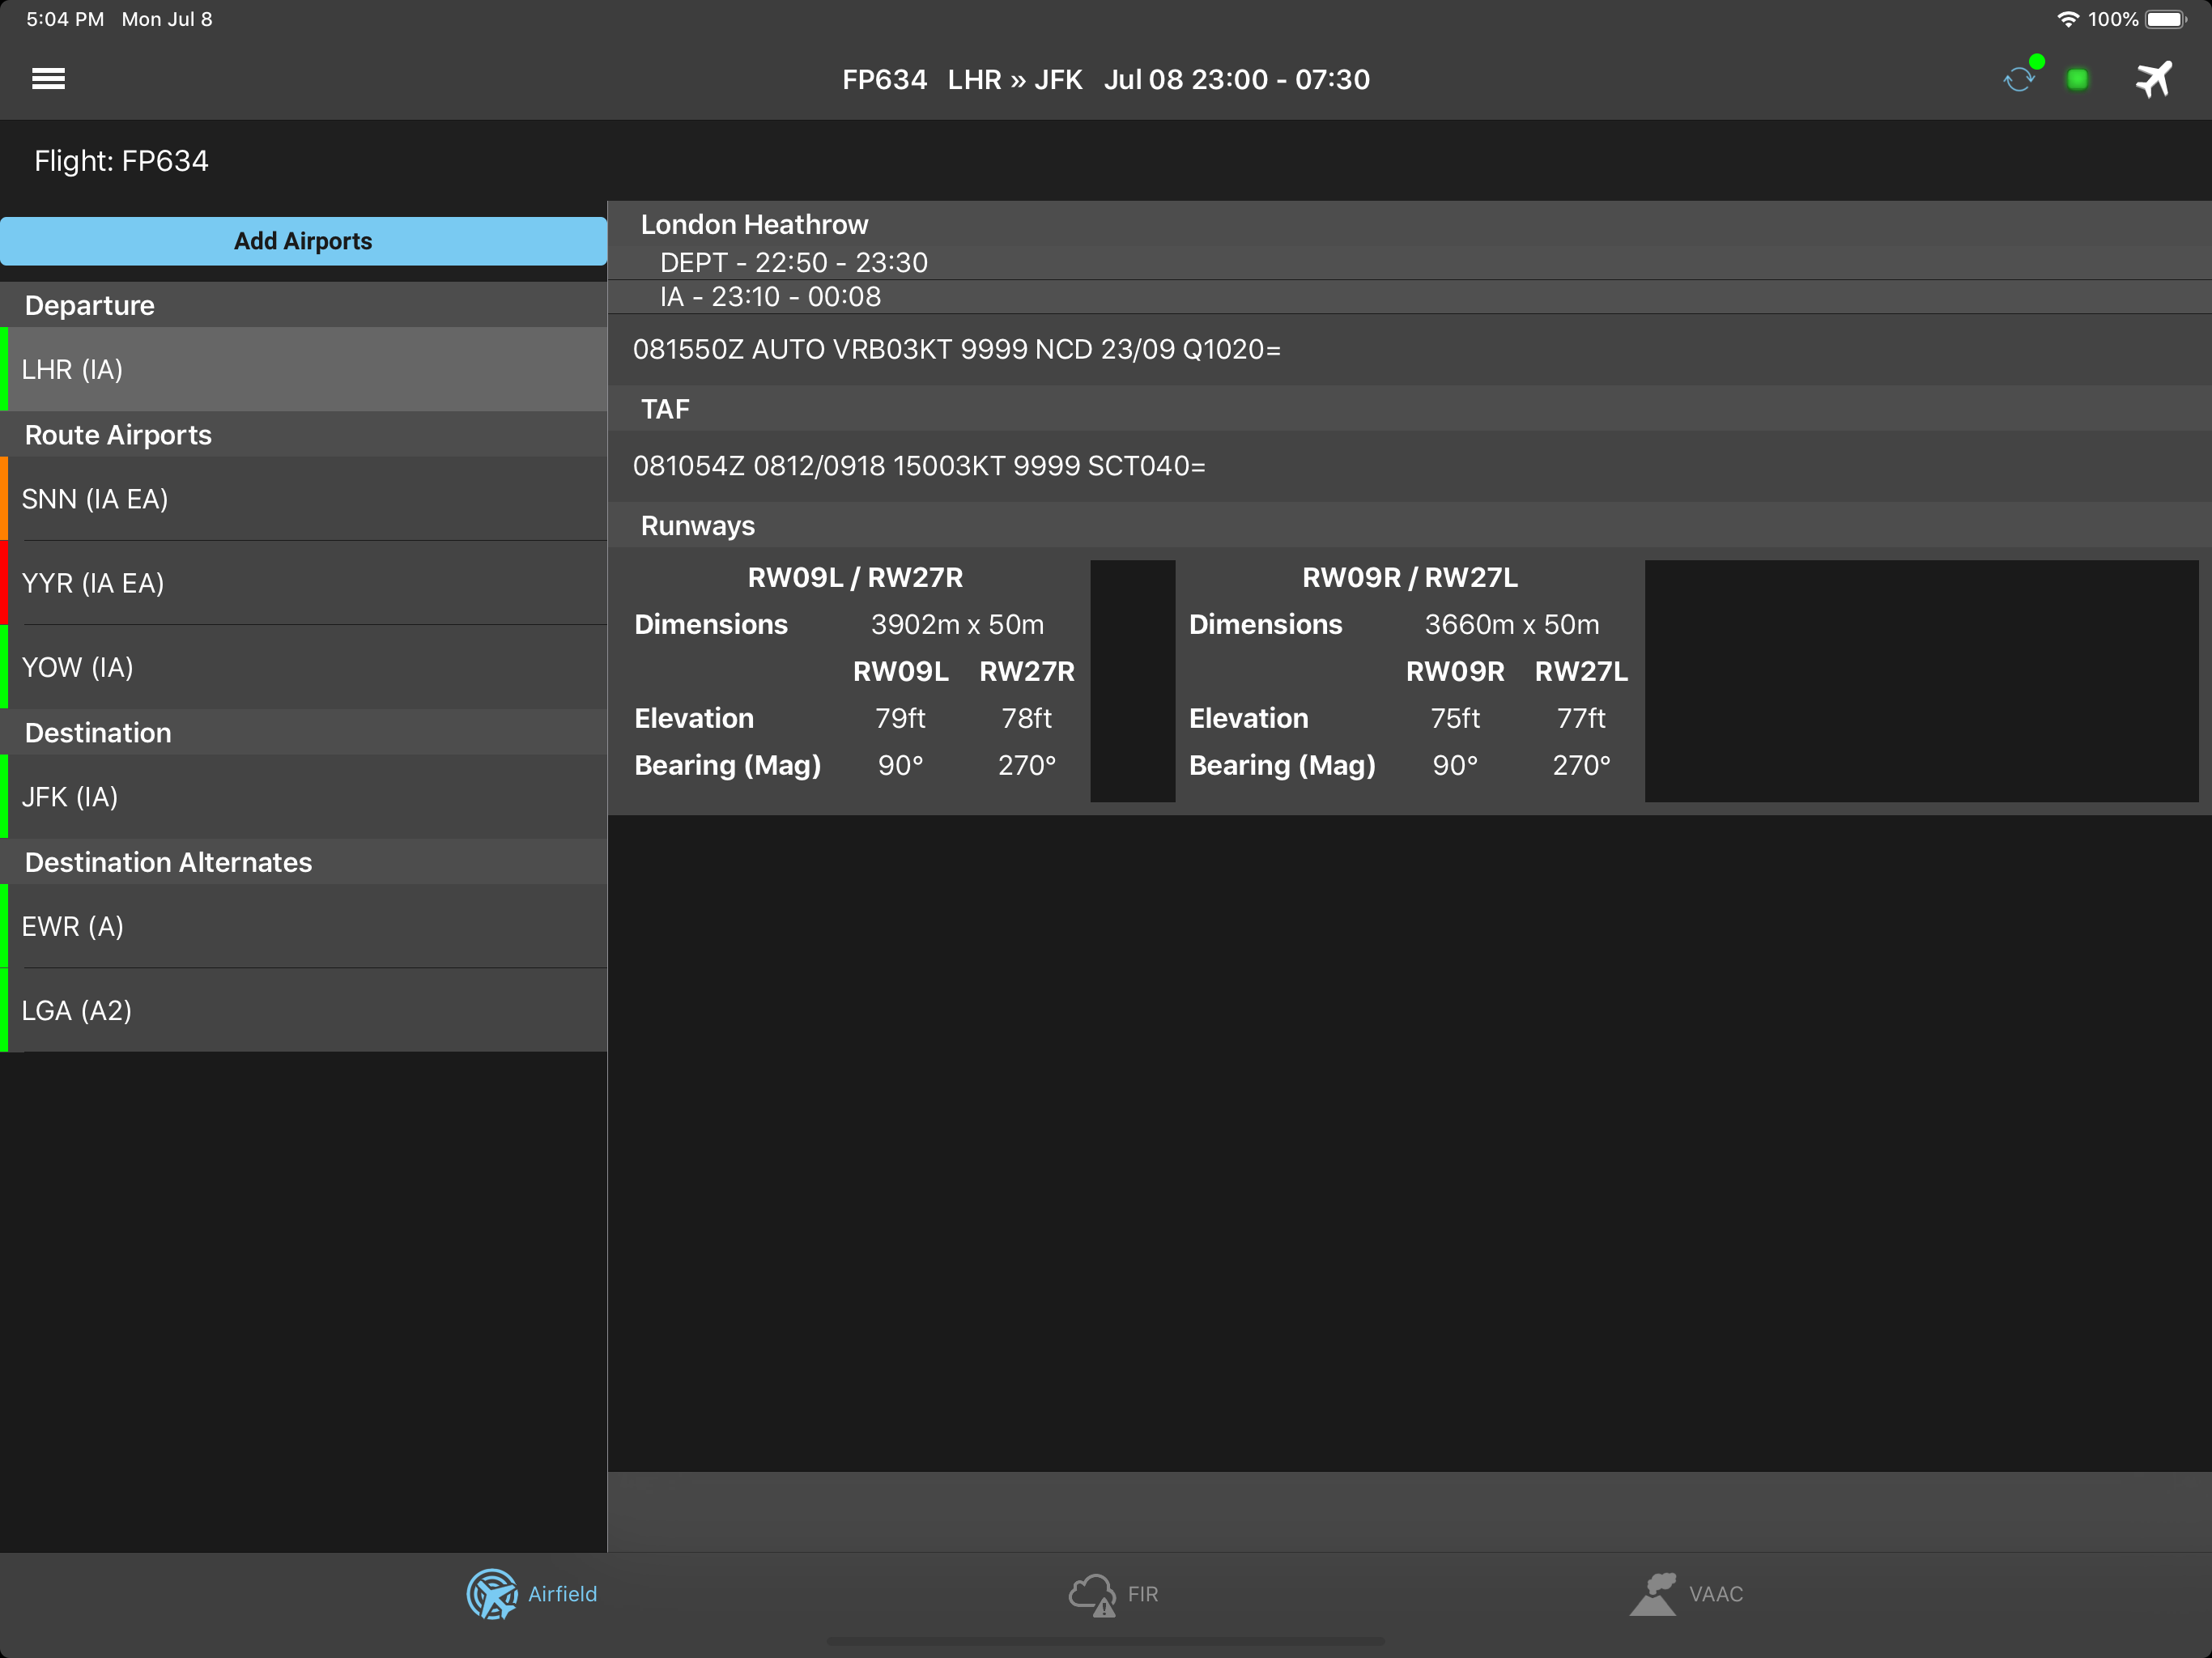Tap the green status indicator
Image resolution: width=2212 pixels, height=1658 pixels.
tap(2077, 79)
